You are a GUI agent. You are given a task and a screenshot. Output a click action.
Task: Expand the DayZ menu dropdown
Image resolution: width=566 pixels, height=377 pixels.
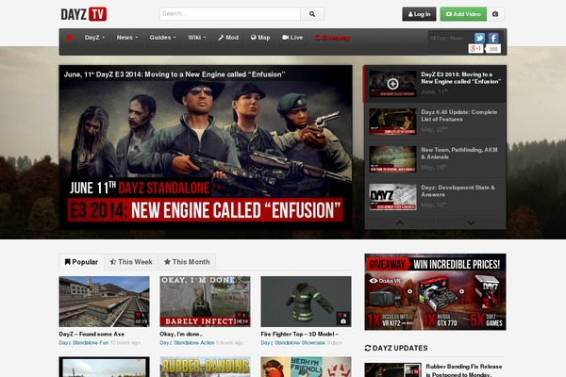pyautogui.click(x=94, y=38)
